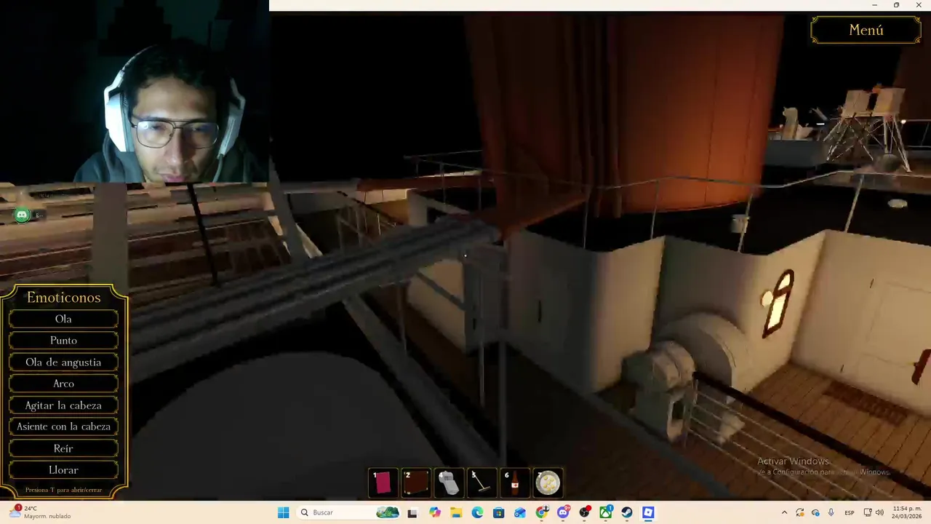Play the Arco emote
This screenshot has height=524, width=931.
tap(63, 384)
